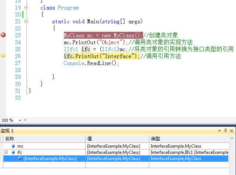Image resolution: width=236 pixels, height=175 pixels.
Task: Select the mc variable row name
Action: [20, 146]
